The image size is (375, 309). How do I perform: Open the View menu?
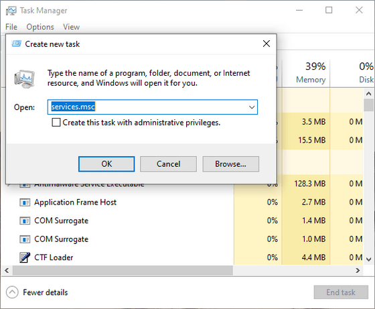pos(71,27)
